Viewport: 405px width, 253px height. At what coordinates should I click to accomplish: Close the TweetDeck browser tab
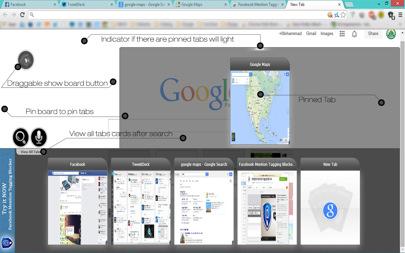(x=112, y=5)
